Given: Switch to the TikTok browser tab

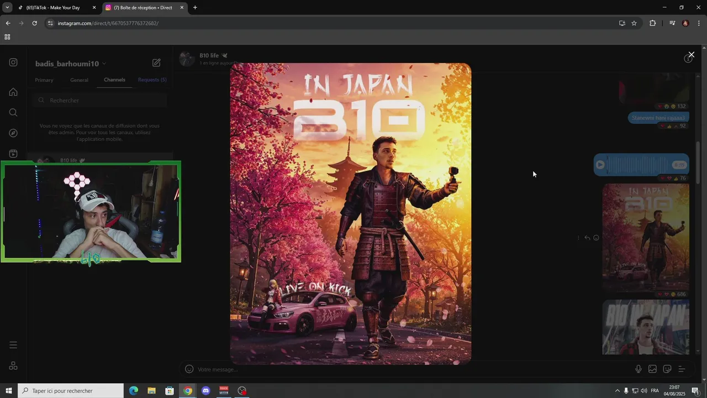Looking at the screenshot, I should pyautogui.click(x=57, y=8).
